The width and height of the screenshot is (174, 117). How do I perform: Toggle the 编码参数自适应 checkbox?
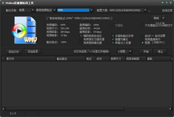(x=81, y=36)
